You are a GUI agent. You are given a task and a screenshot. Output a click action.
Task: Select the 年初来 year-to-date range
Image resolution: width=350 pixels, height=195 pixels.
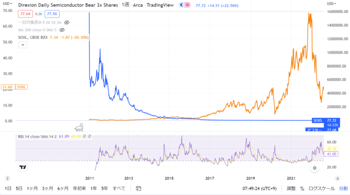tap(79, 188)
